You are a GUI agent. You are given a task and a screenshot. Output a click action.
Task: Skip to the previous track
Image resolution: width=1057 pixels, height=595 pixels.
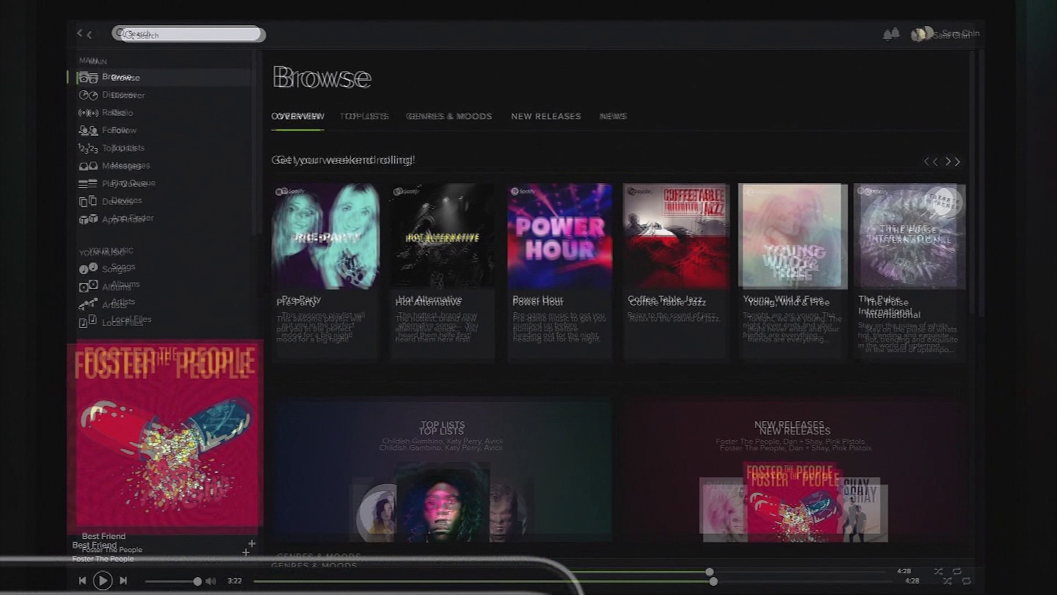coord(83,580)
